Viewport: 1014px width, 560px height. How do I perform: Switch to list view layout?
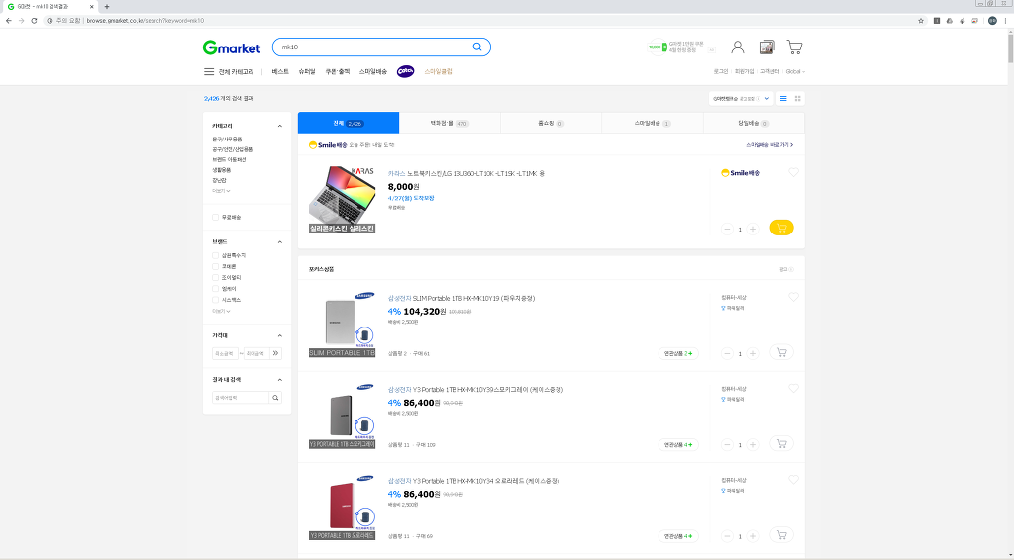tap(783, 99)
